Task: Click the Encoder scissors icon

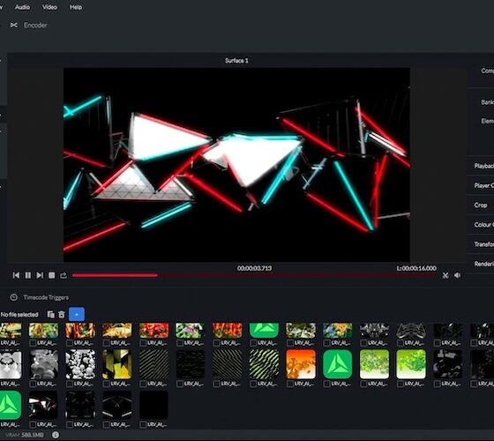Action: (14, 25)
